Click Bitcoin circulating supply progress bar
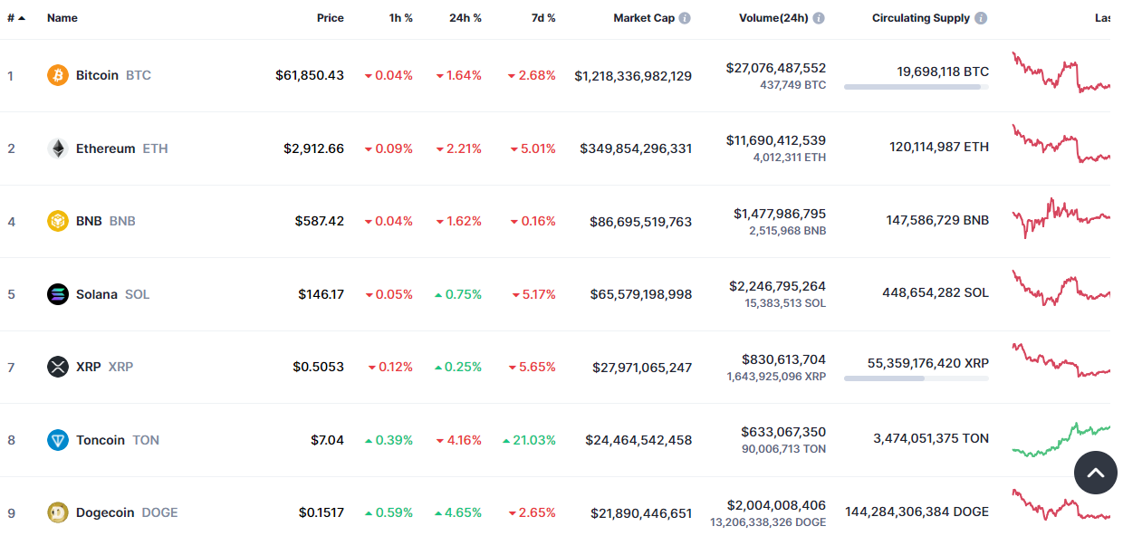The width and height of the screenshot is (1123, 536). pos(917,87)
